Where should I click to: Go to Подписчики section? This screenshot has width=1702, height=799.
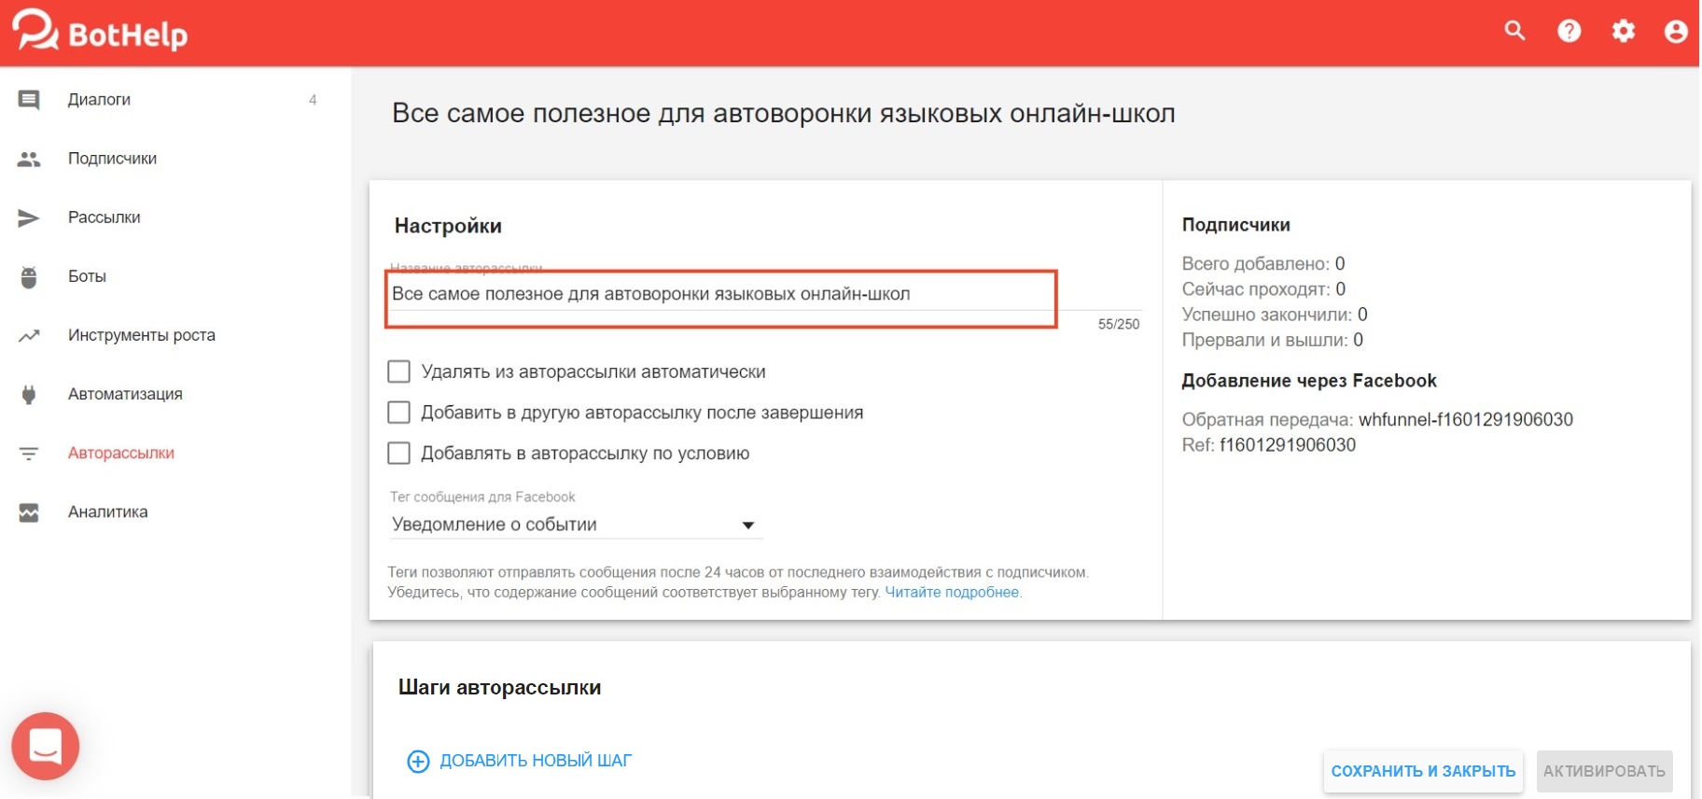coord(112,159)
